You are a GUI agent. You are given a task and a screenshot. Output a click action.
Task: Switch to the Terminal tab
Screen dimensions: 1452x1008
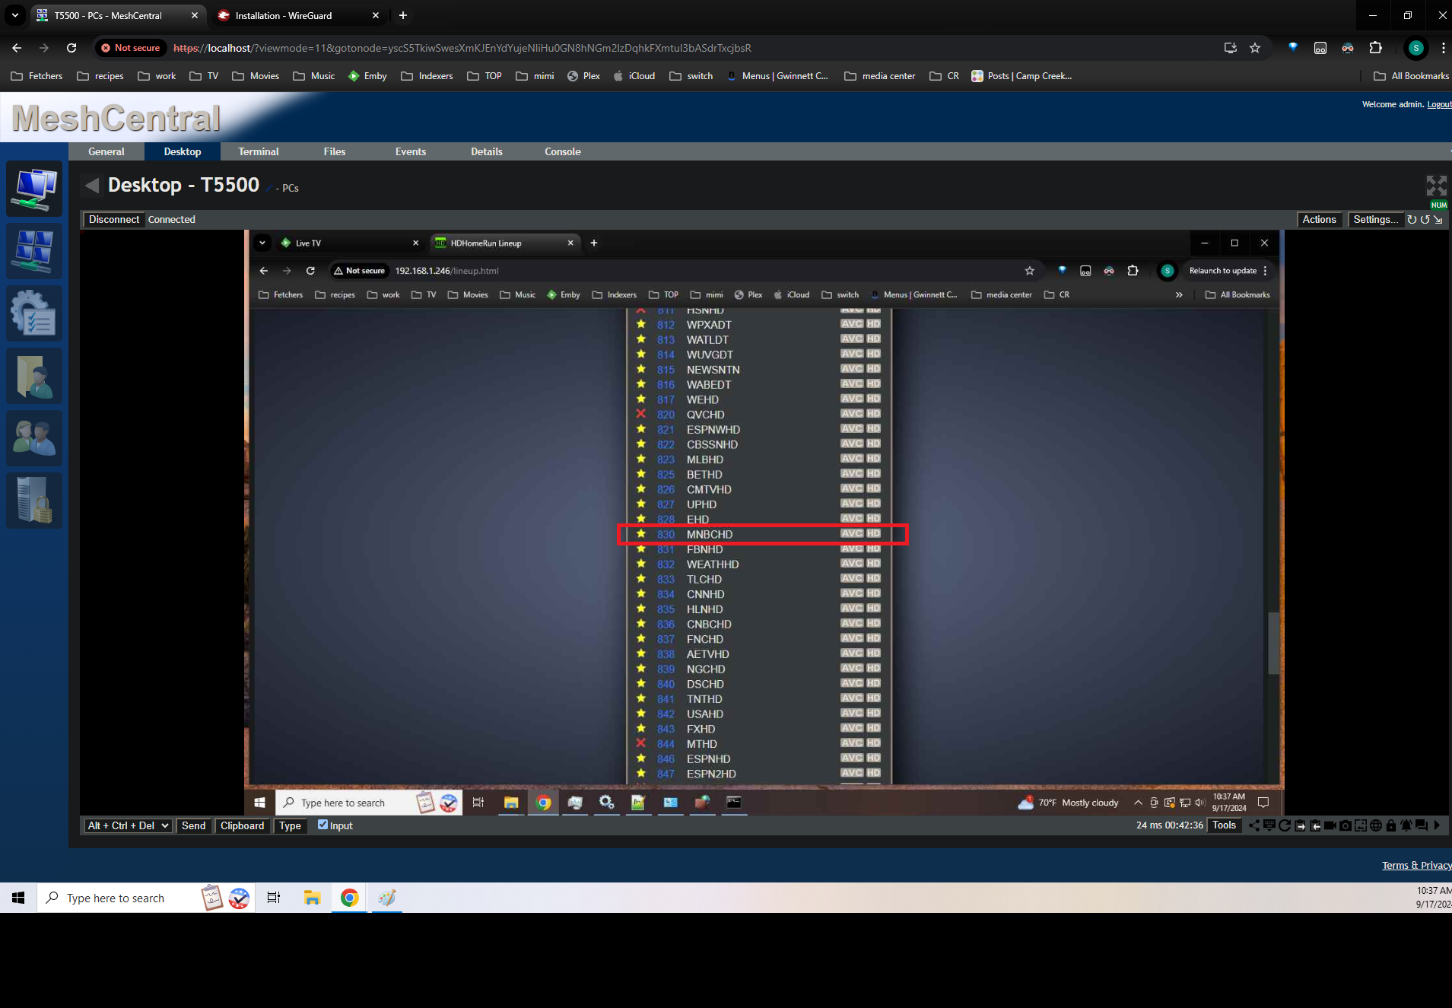(259, 152)
